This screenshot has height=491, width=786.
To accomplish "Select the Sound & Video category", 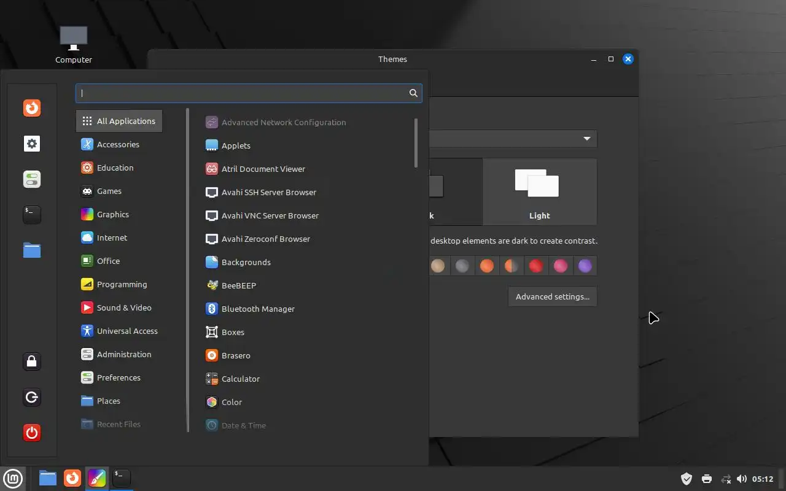I will point(119,307).
